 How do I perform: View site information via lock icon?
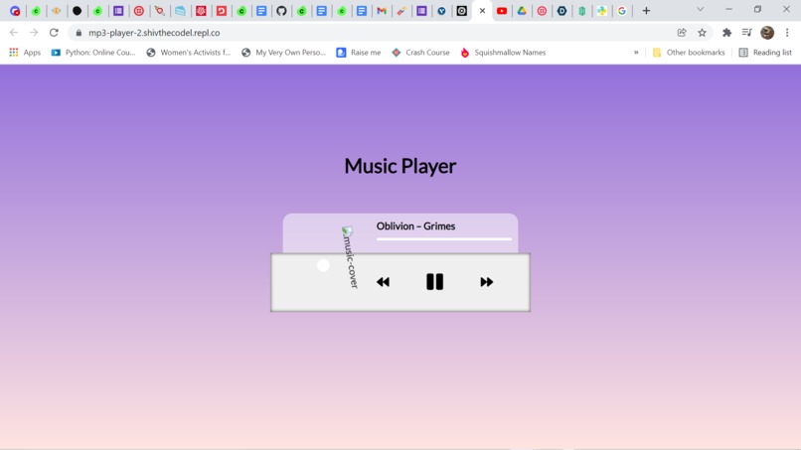(x=79, y=33)
